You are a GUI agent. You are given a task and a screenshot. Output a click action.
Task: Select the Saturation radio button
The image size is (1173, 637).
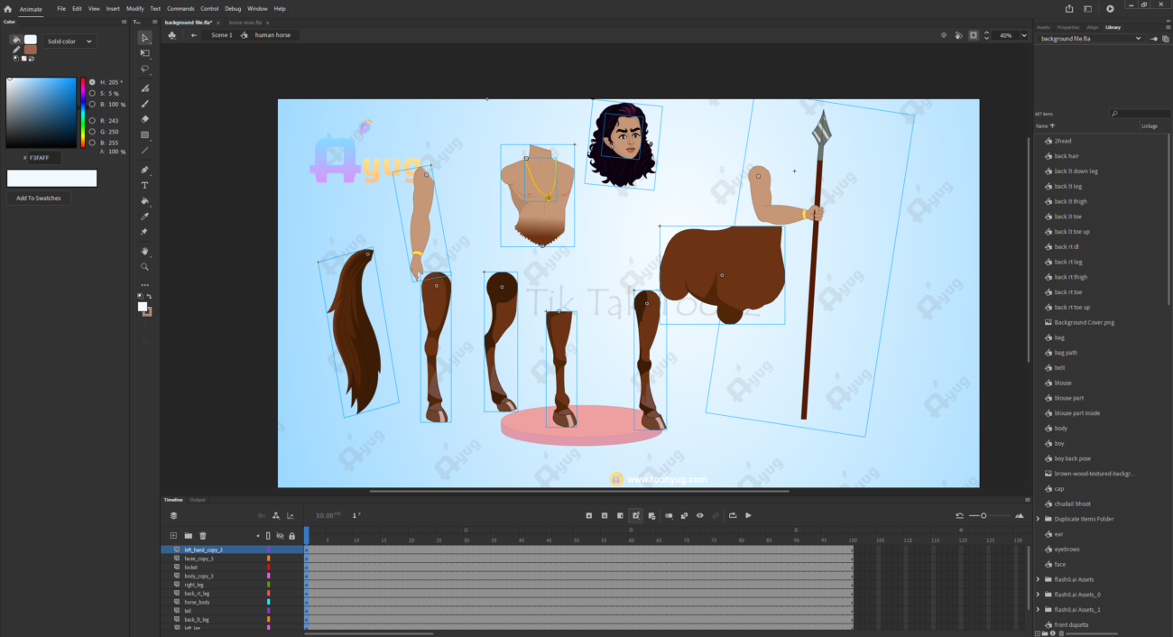(92, 93)
